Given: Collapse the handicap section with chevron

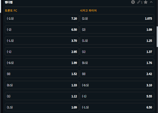Looking at the screenshot, I should click(x=151, y=2).
